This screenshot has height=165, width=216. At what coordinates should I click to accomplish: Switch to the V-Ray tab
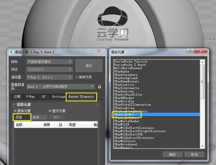(x=30, y=96)
